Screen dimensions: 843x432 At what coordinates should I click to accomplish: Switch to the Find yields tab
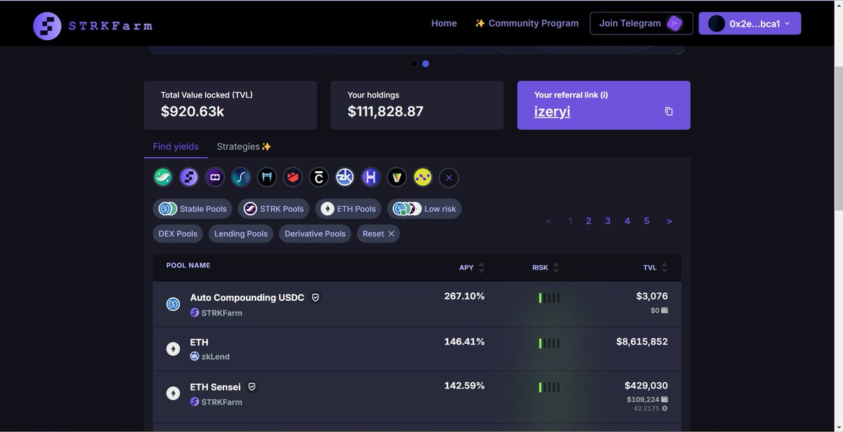point(176,147)
